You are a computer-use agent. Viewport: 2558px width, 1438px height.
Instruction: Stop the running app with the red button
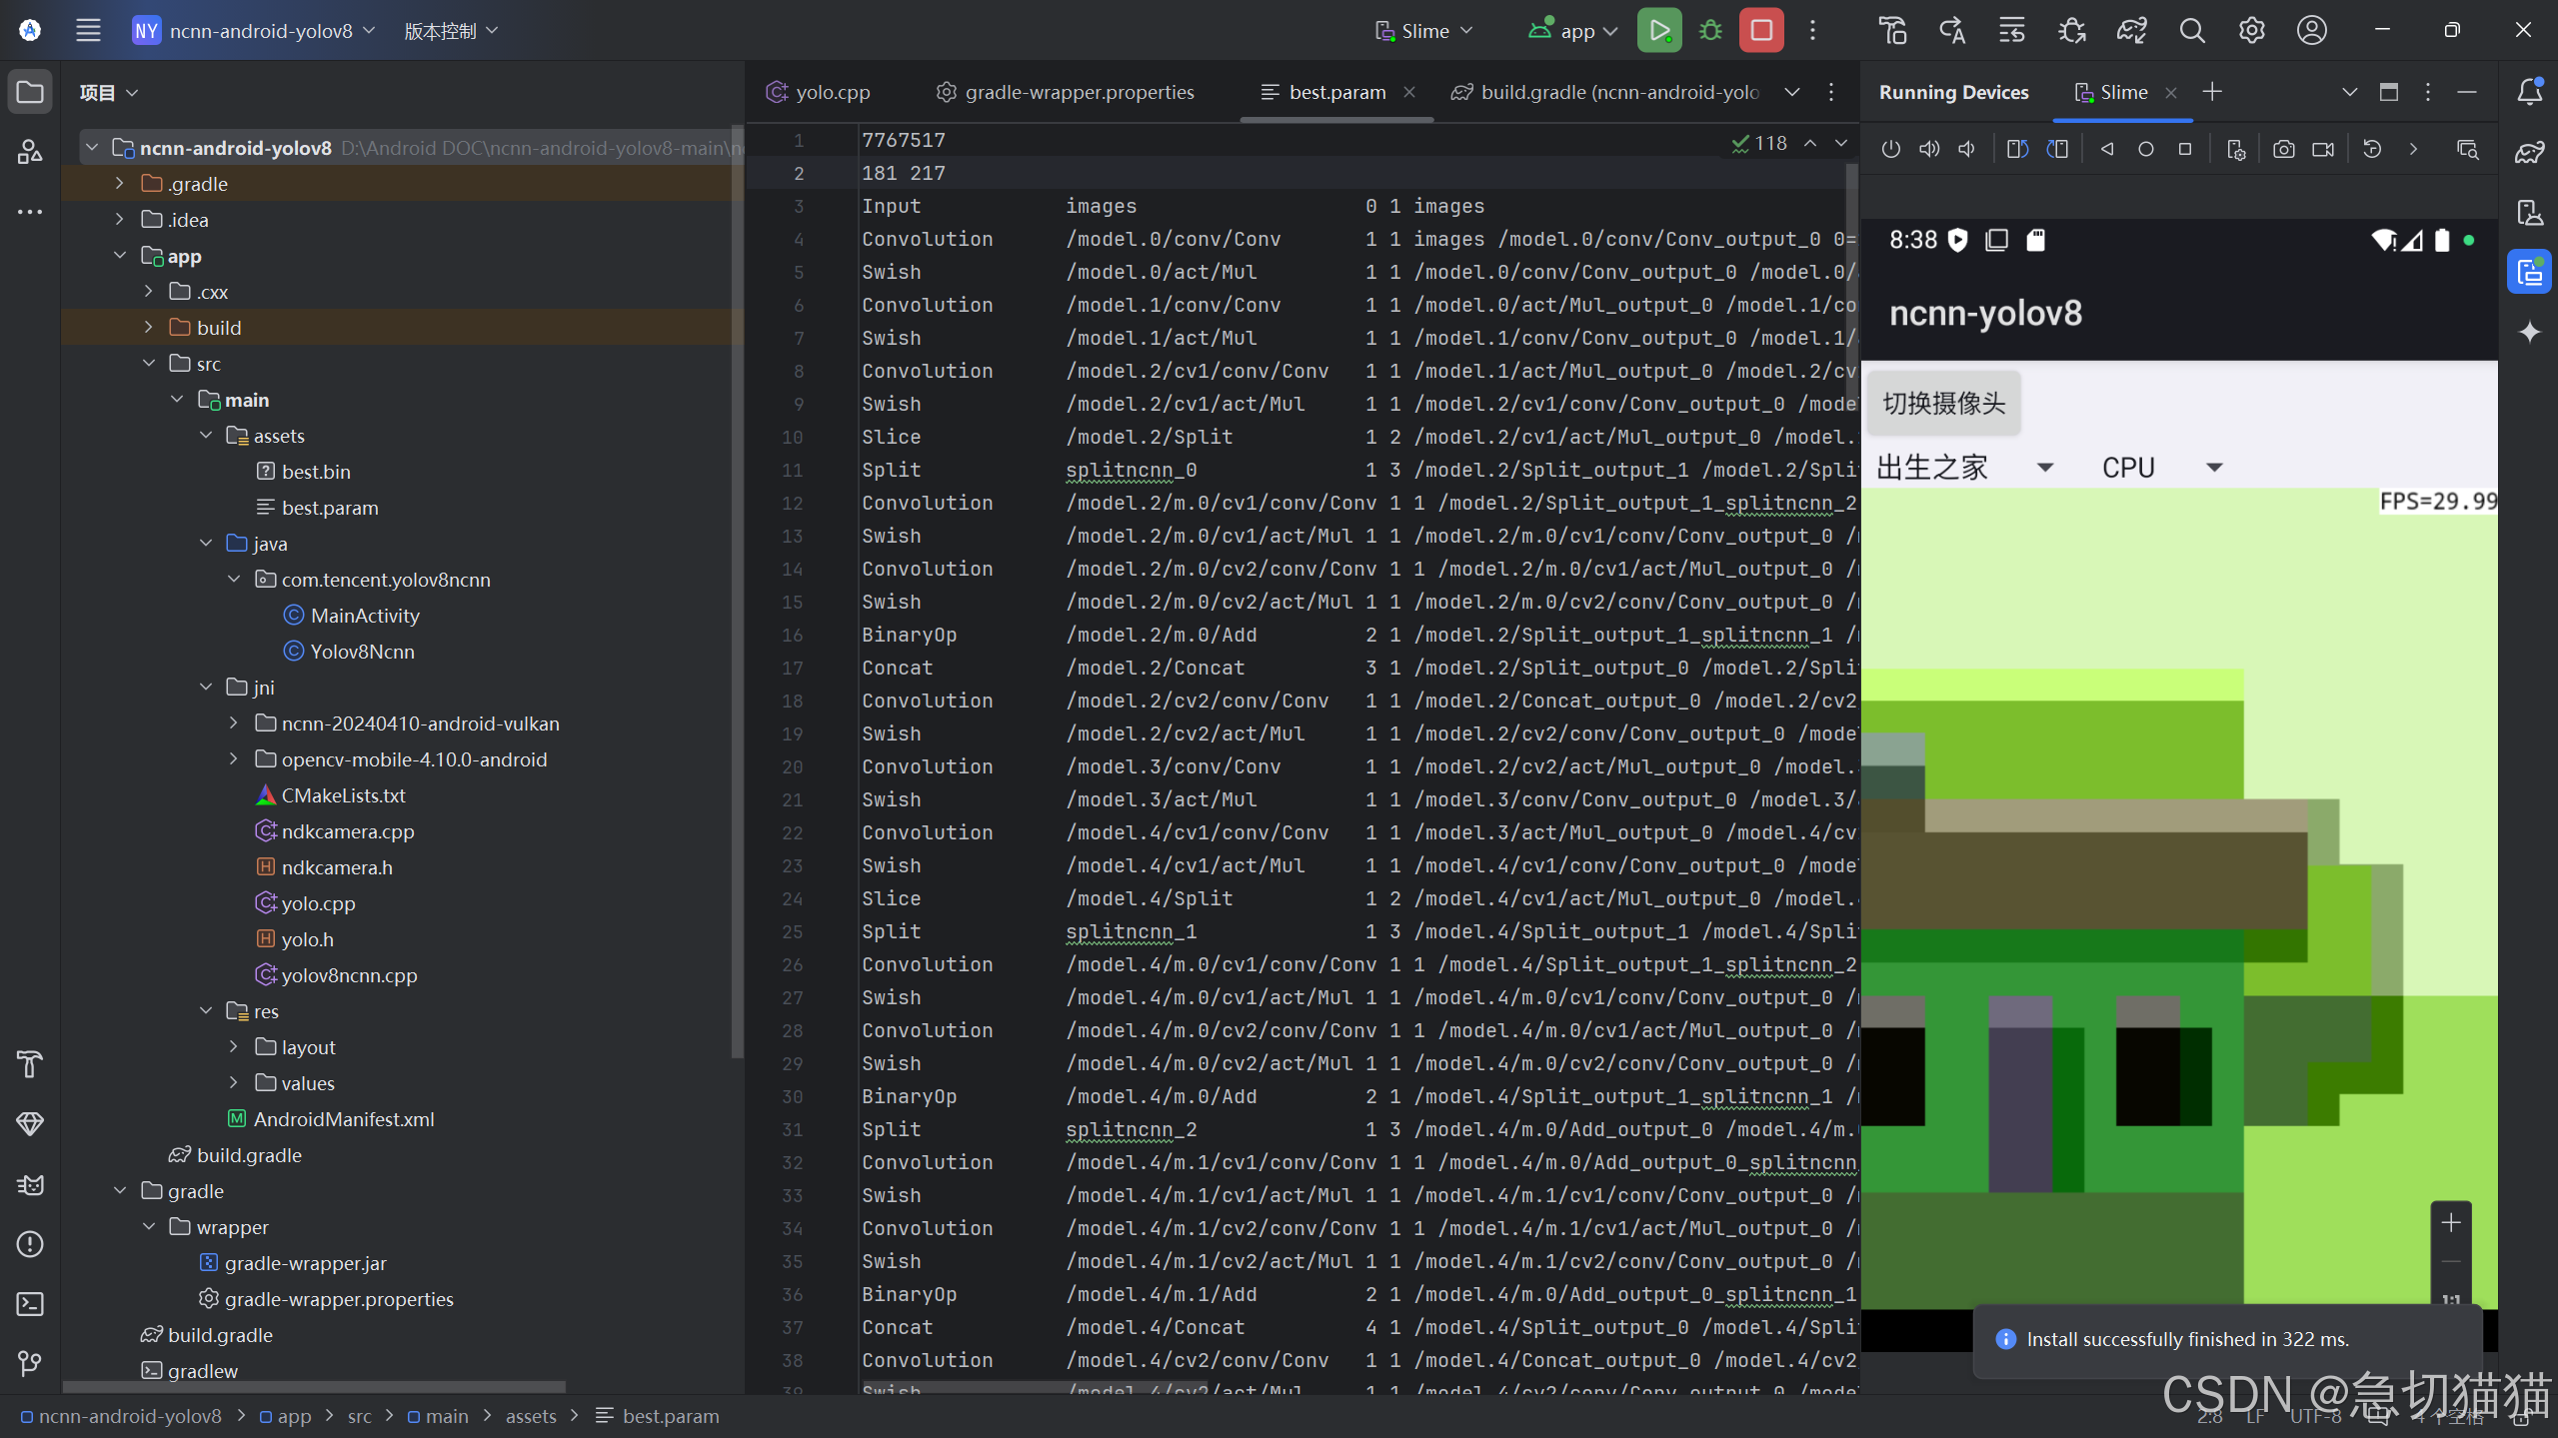pos(1761,30)
